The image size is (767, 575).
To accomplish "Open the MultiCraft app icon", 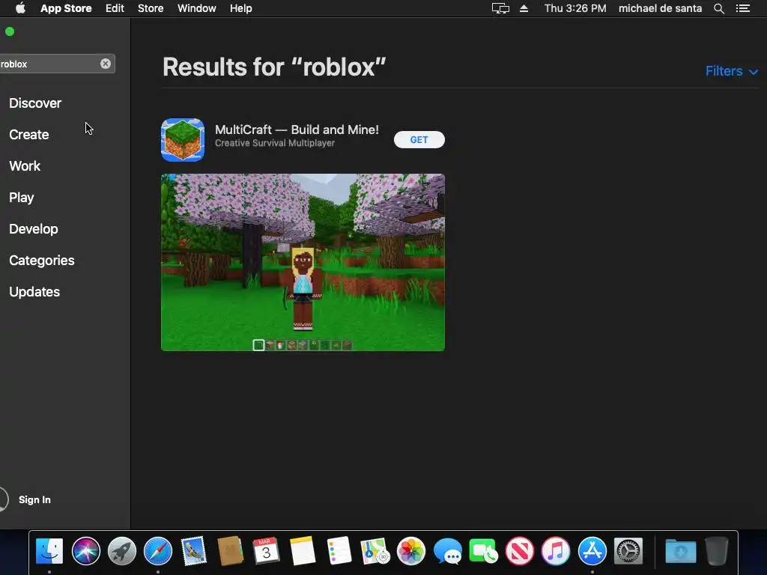I will 183,140.
